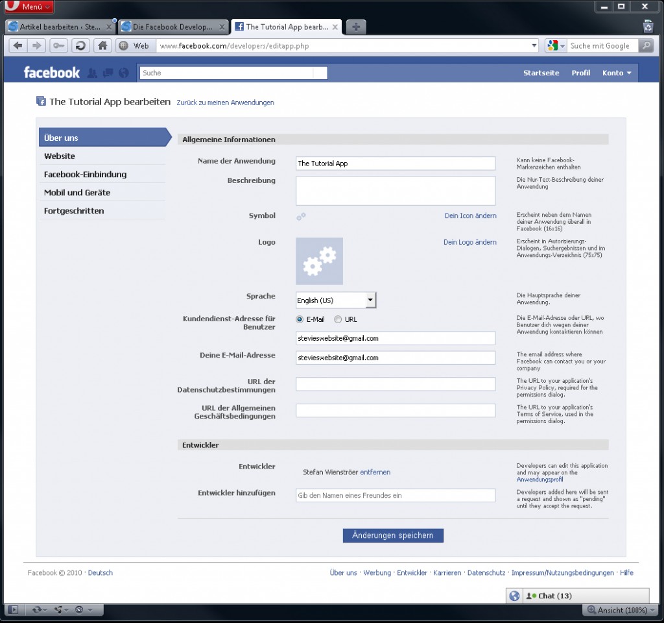Click 'entfernen' next to Stefan Wienströer
Image resolution: width=664 pixels, height=623 pixels.
click(375, 472)
